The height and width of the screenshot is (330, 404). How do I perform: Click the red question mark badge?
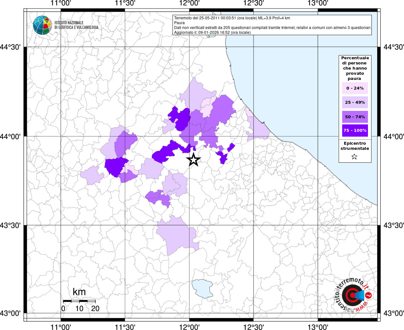(369, 295)
